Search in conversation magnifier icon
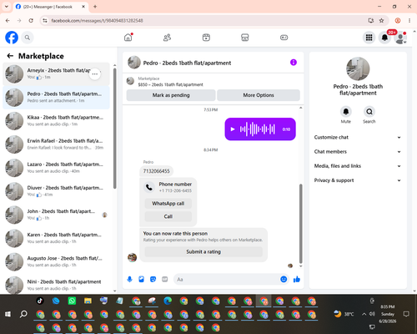Viewport: 417px width, 334px height. [x=369, y=112]
